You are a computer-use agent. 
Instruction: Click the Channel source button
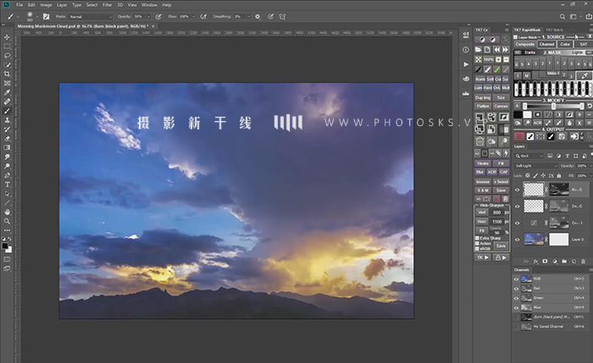point(547,44)
